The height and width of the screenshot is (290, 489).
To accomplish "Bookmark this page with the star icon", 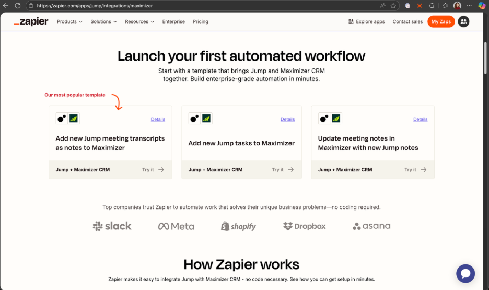I will (x=393, y=6).
